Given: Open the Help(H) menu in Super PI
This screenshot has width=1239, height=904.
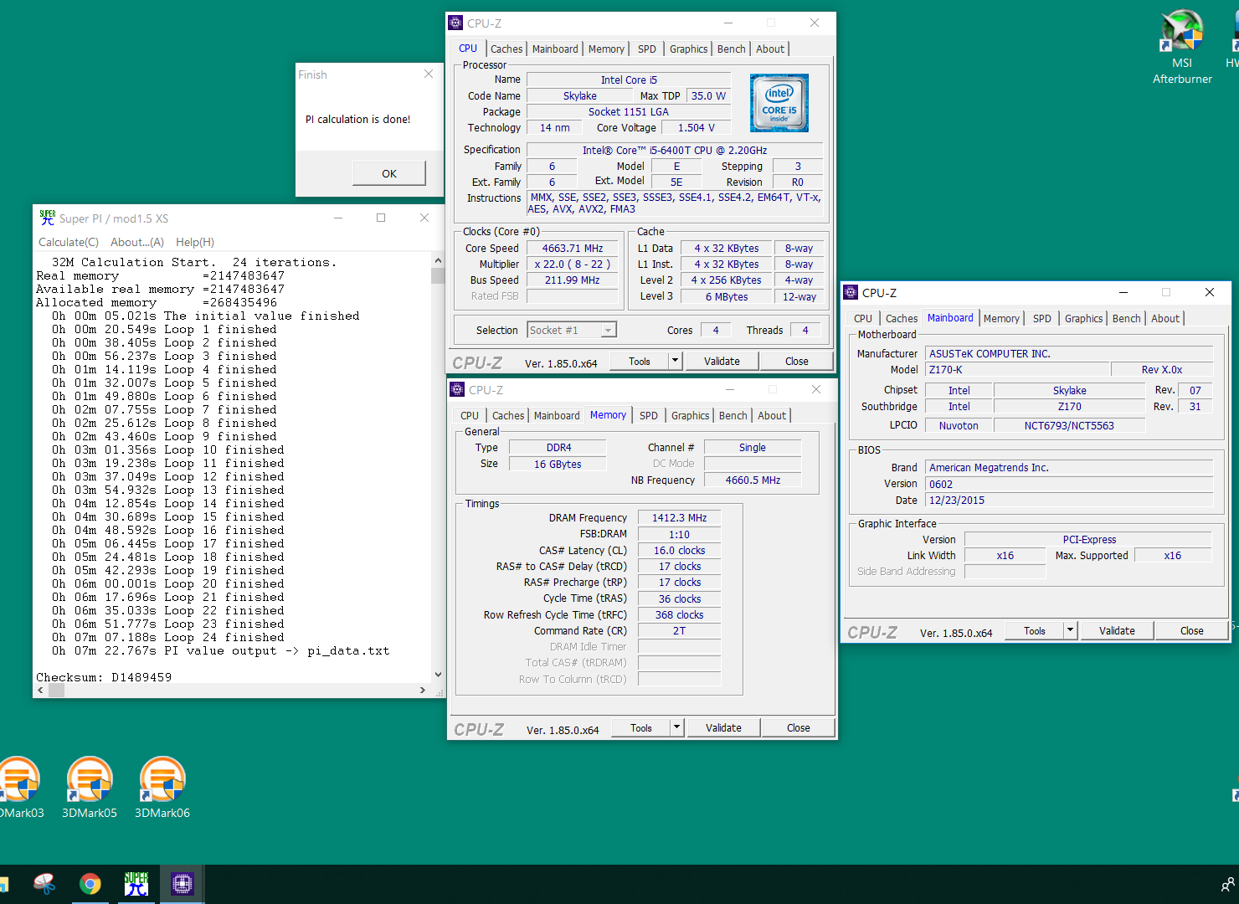Looking at the screenshot, I should (195, 242).
